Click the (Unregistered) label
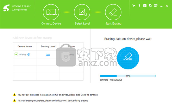The width and height of the screenshot is (174, 111). pyautogui.click(x=19, y=10)
